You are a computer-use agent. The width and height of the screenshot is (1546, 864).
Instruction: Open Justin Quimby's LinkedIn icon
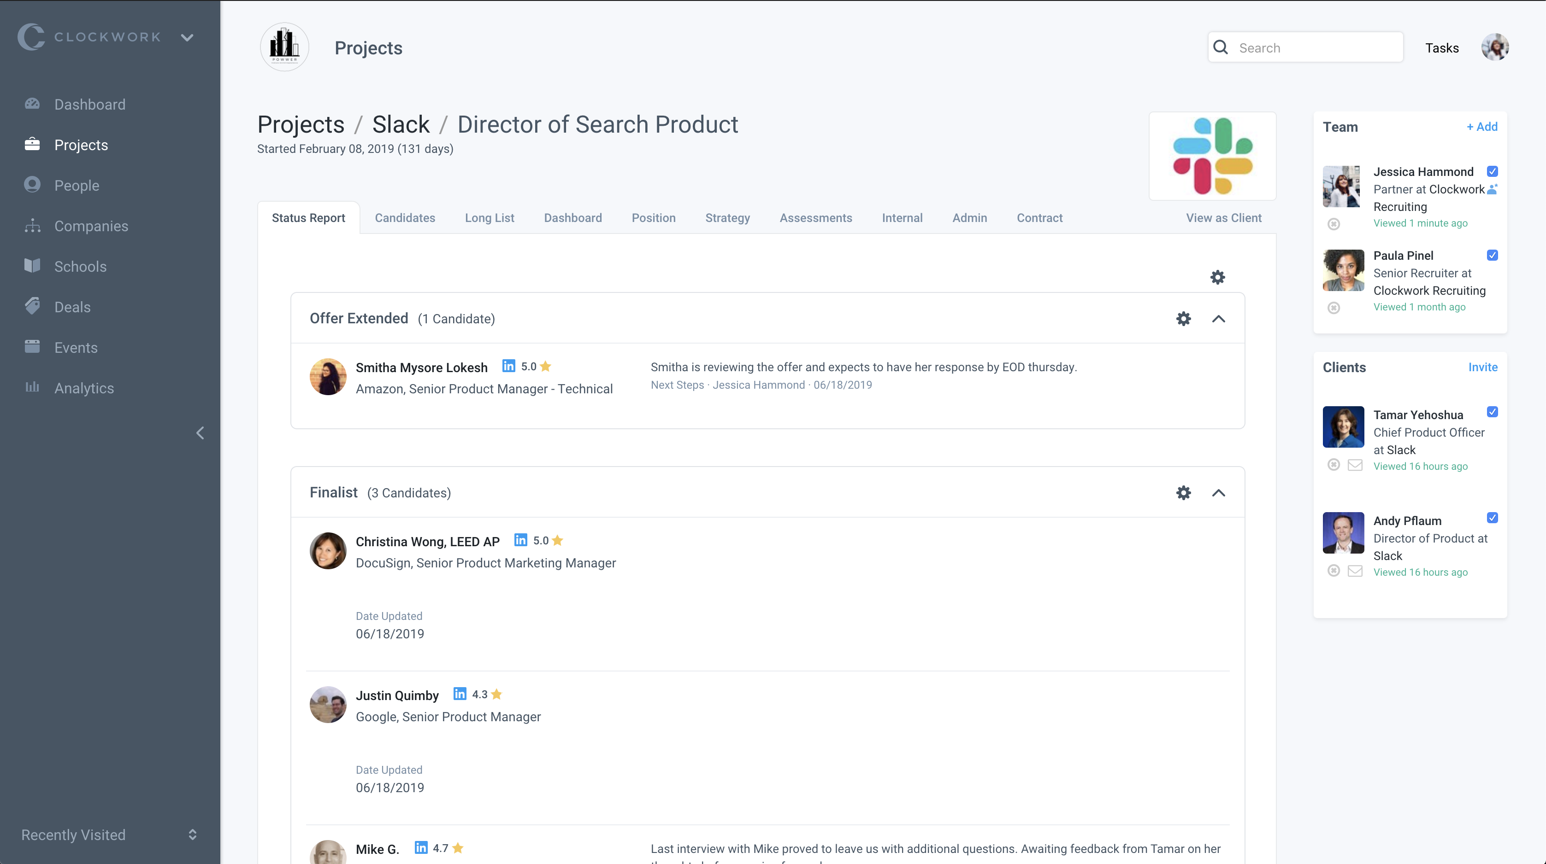(460, 694)
